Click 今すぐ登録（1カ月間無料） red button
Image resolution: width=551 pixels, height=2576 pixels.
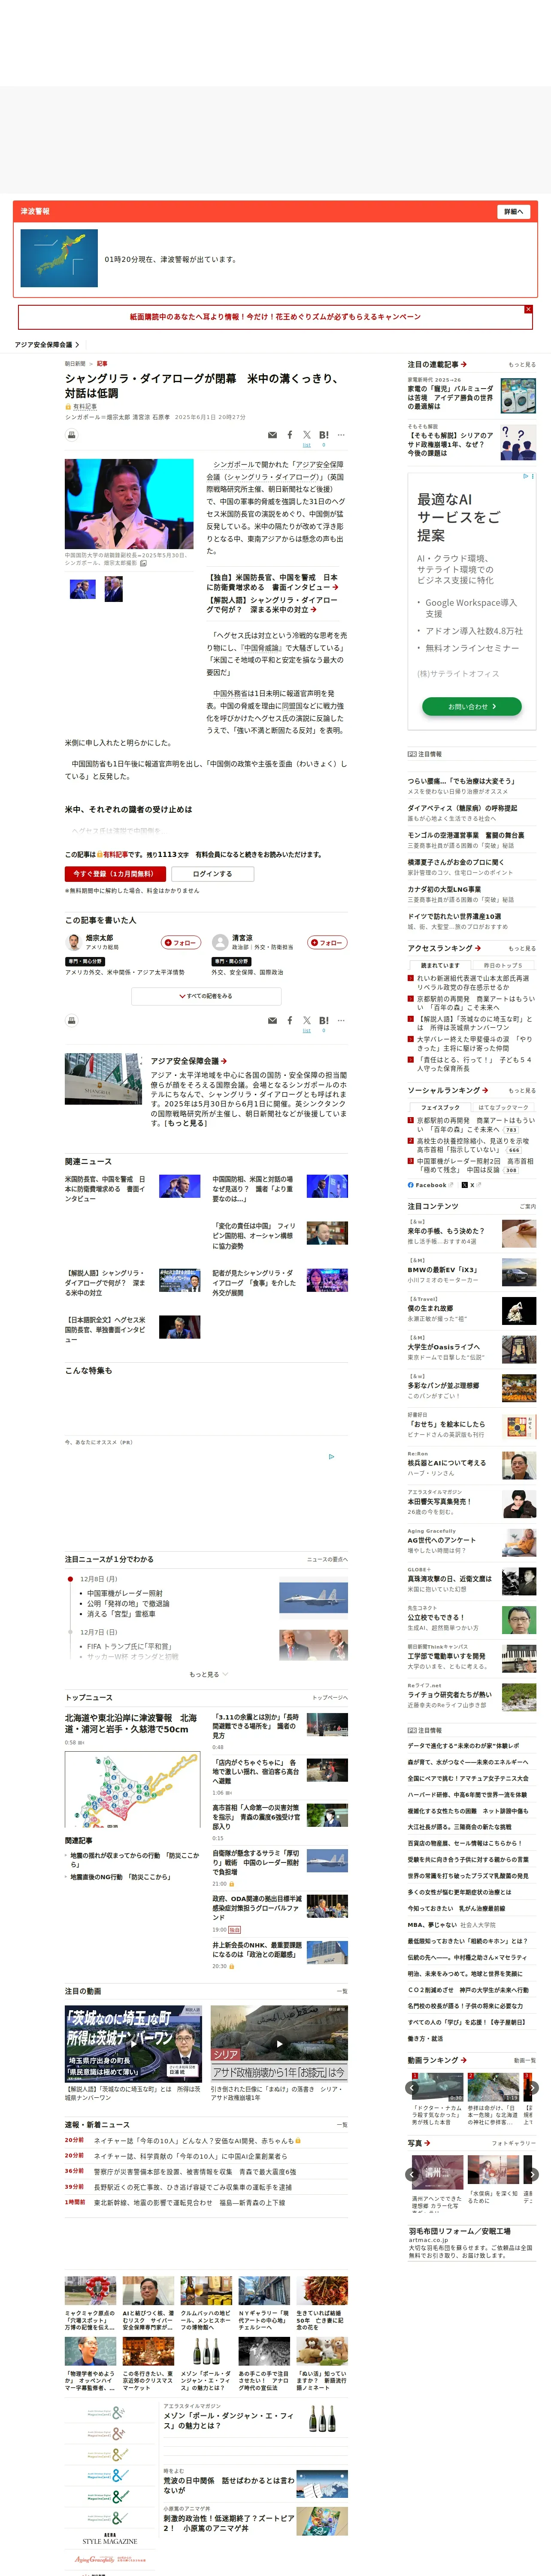(x=114, y=874)
